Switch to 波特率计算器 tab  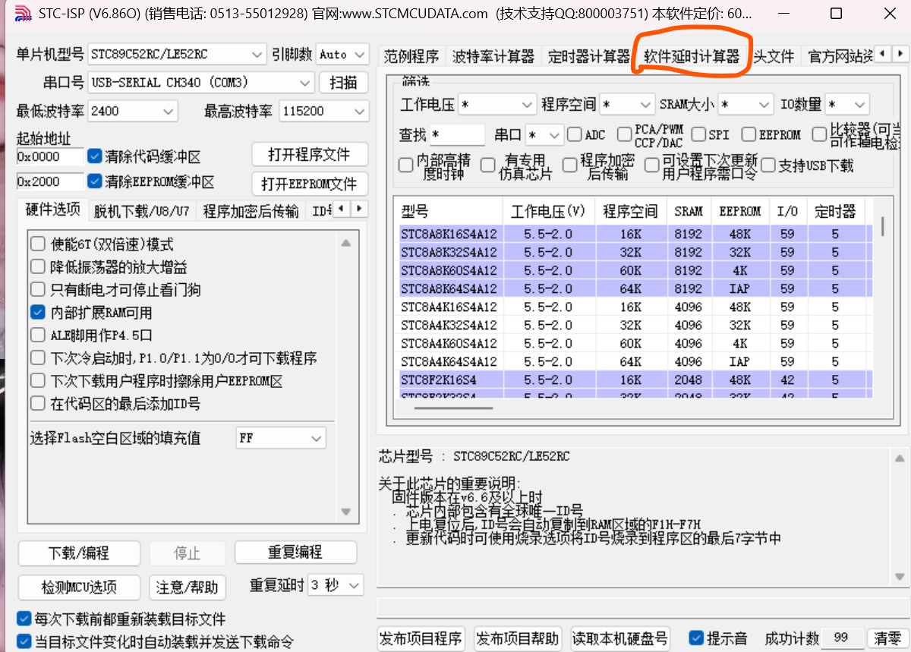[x=493, y=56]
